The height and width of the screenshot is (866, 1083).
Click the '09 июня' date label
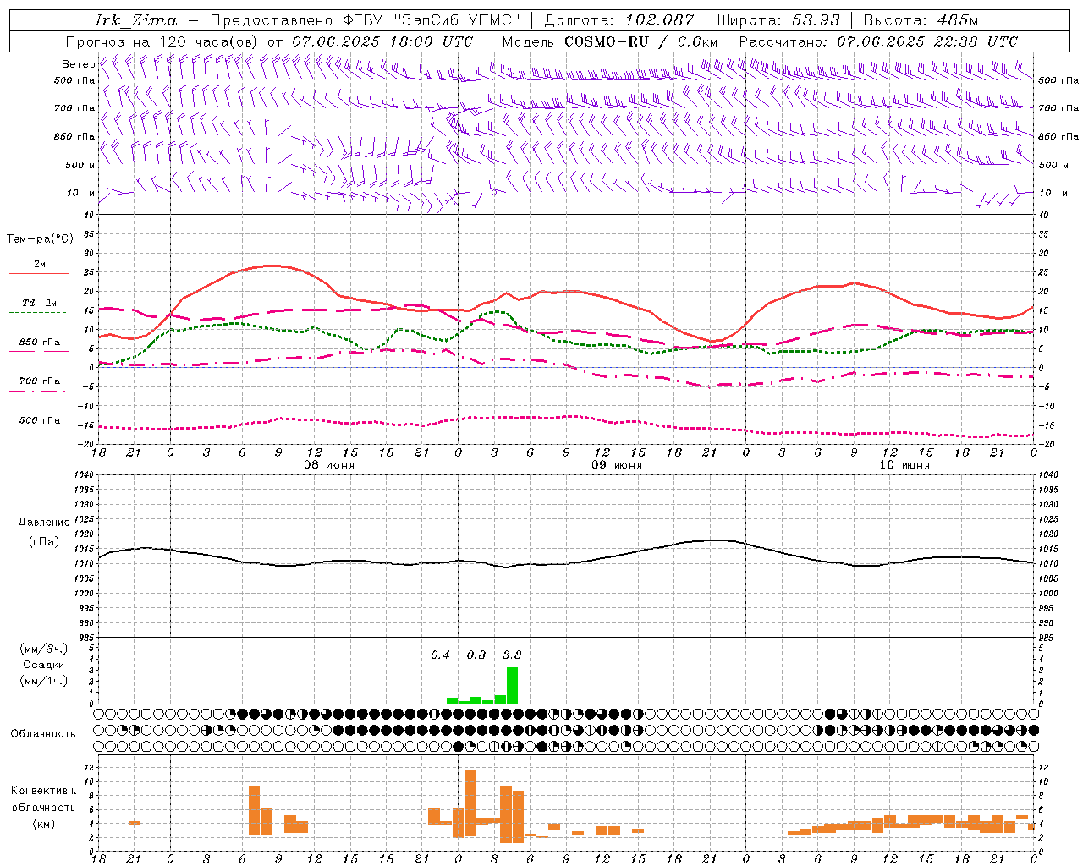pos(617,464)
